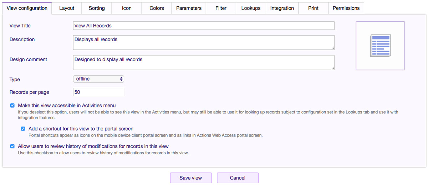Show the Integration tab
The image size is (428, 187).
click(x=282, y=8)
